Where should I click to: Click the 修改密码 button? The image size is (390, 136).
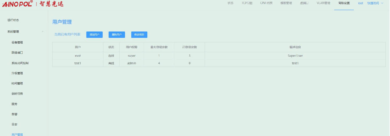pos(139,35)
